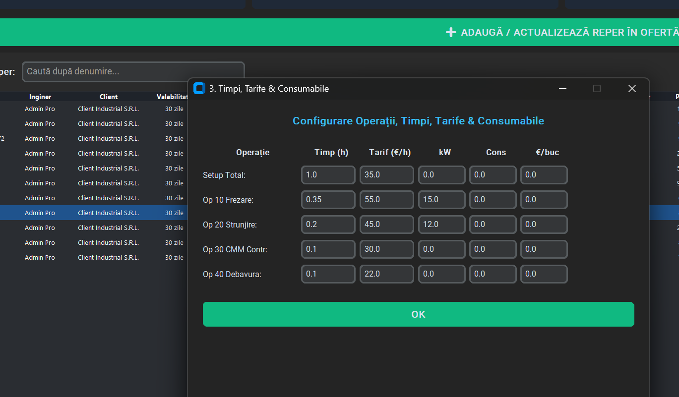Minimize the Timpi, Tarife & Consumabile window

click(563, 88)
